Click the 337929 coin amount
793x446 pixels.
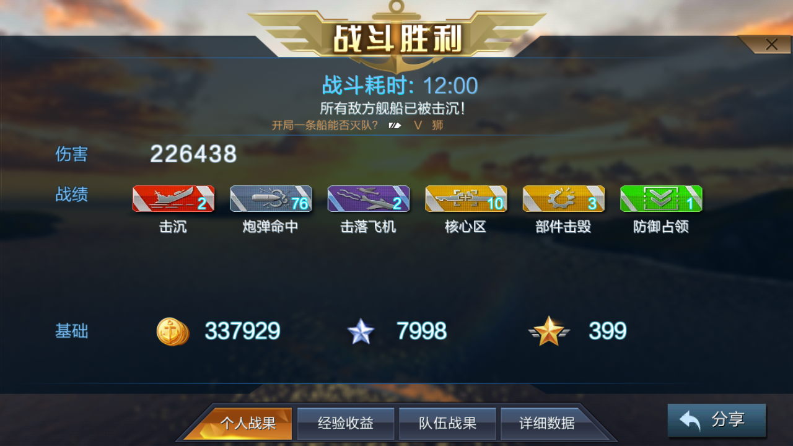pos(242,331)
